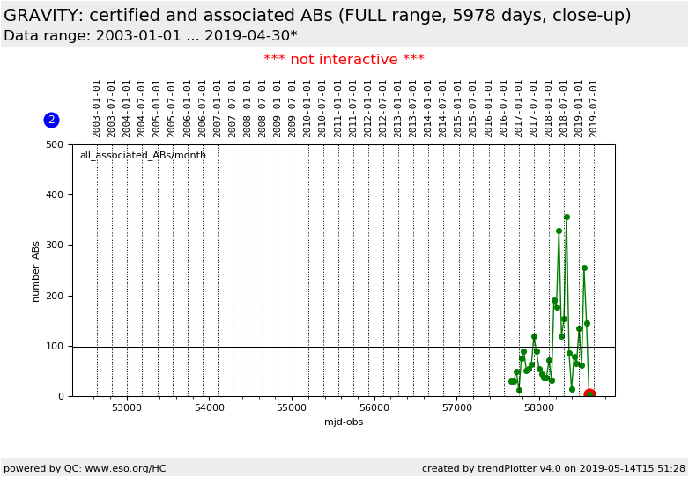Select the all_associated_ABs/month plot label
Screen dimensions: 689x477
(143, 156)
